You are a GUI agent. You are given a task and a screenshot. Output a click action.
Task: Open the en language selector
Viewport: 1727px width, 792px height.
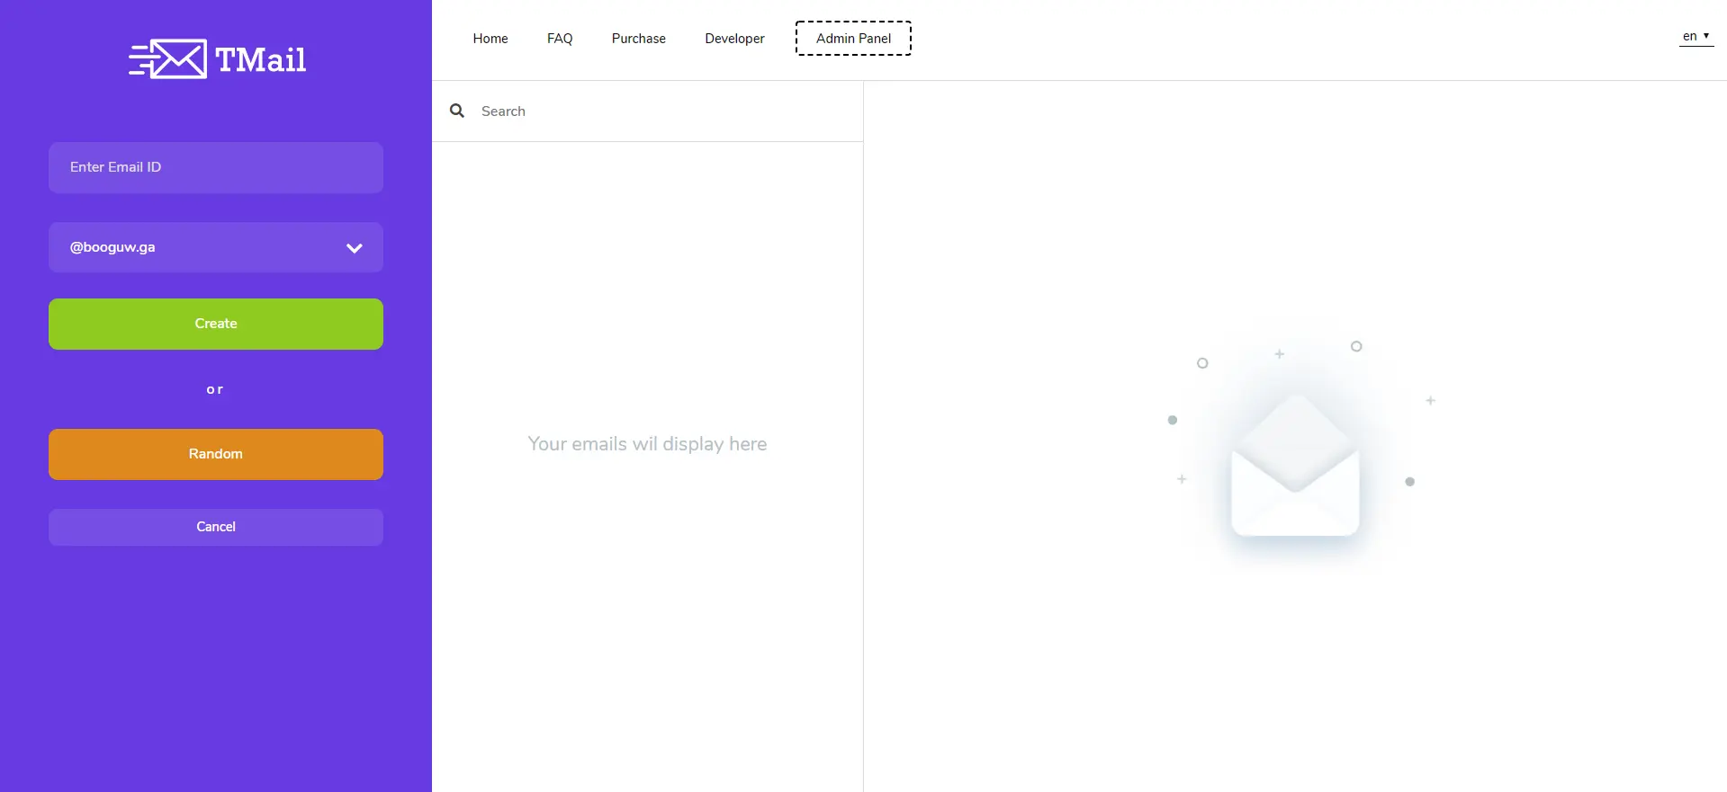(1696, 36)
